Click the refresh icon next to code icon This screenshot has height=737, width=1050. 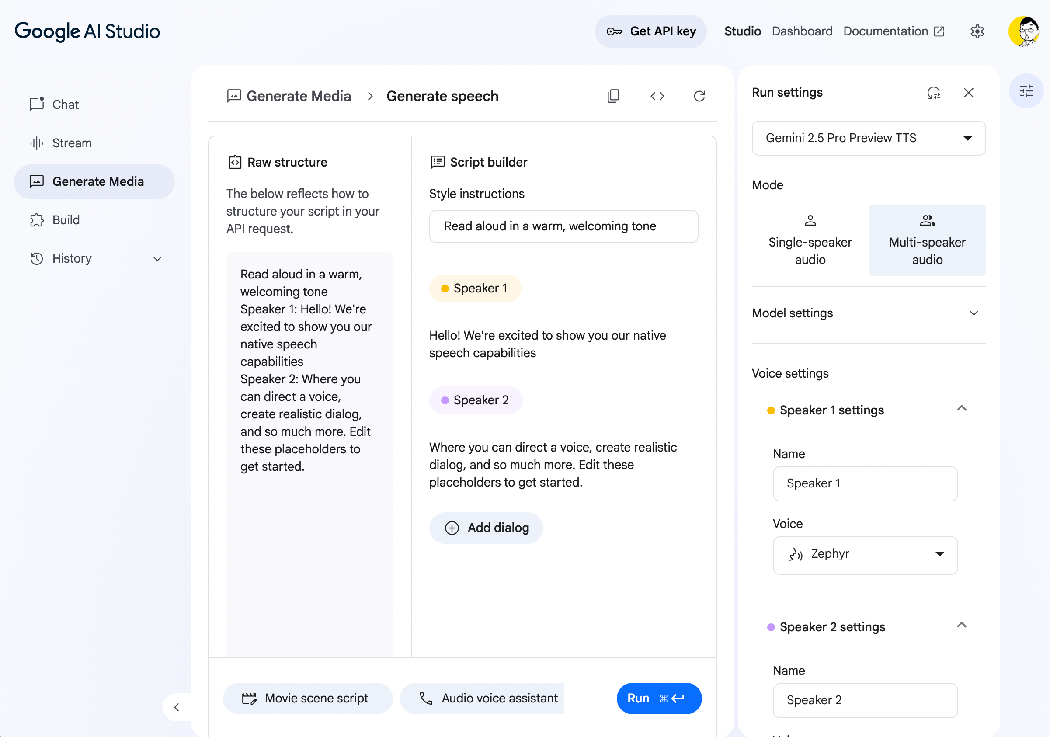pos(699,96)
